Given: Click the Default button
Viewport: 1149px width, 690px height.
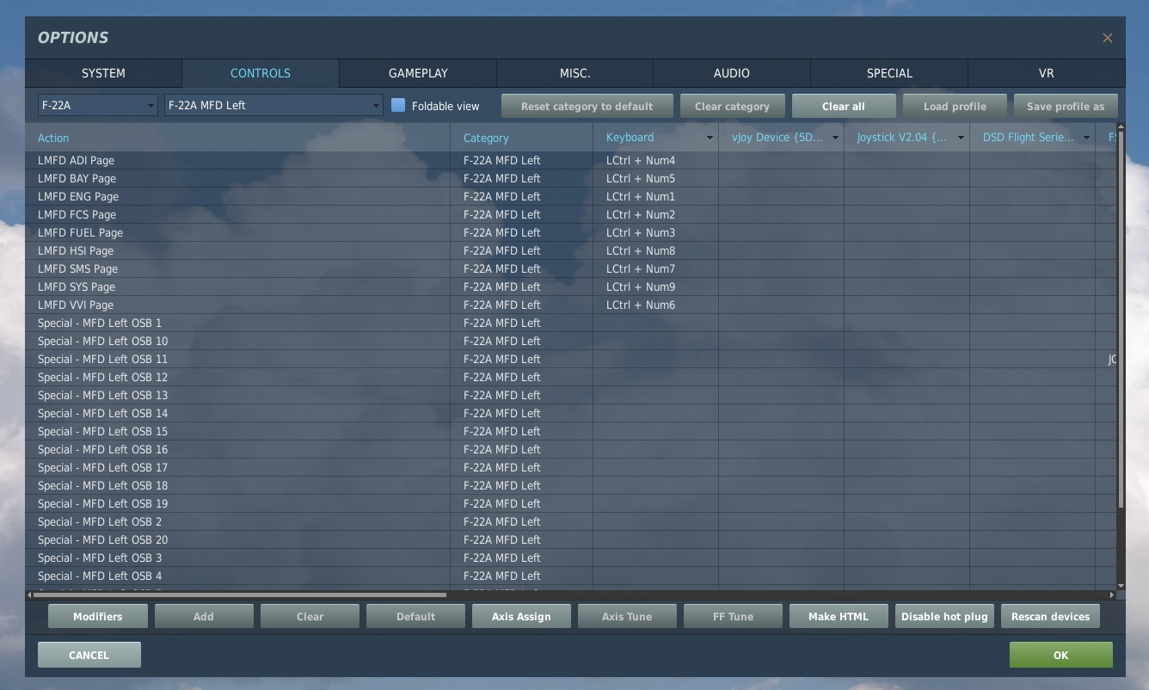Looking at the screenshot, I should 415,616.
